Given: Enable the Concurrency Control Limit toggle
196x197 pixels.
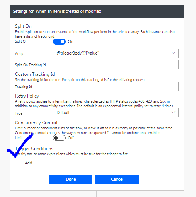Looking at the screenshot, I should 59,138.
